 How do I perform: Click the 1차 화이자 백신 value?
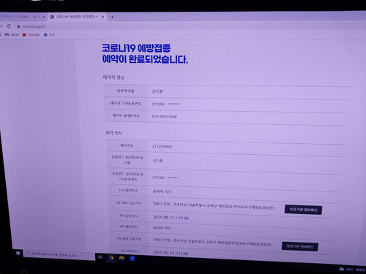pyautogui.click(x=162, y=191)
